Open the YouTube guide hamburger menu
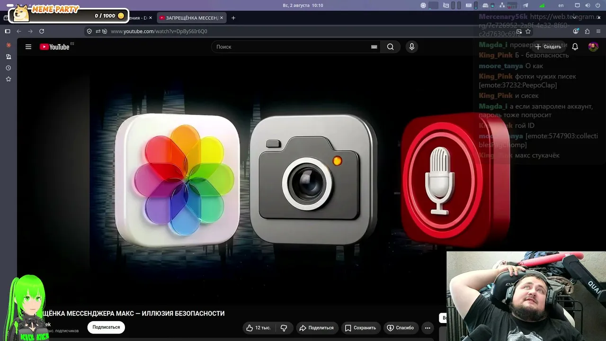The height and width of the screenshot is (341, 606). pyautogui.click(x=28, y=47)
